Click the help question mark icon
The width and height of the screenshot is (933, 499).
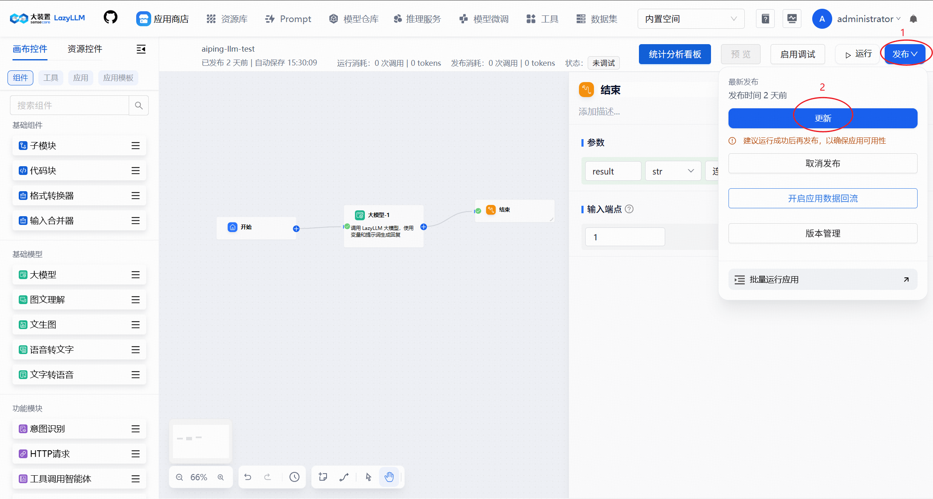pos(765,19)
